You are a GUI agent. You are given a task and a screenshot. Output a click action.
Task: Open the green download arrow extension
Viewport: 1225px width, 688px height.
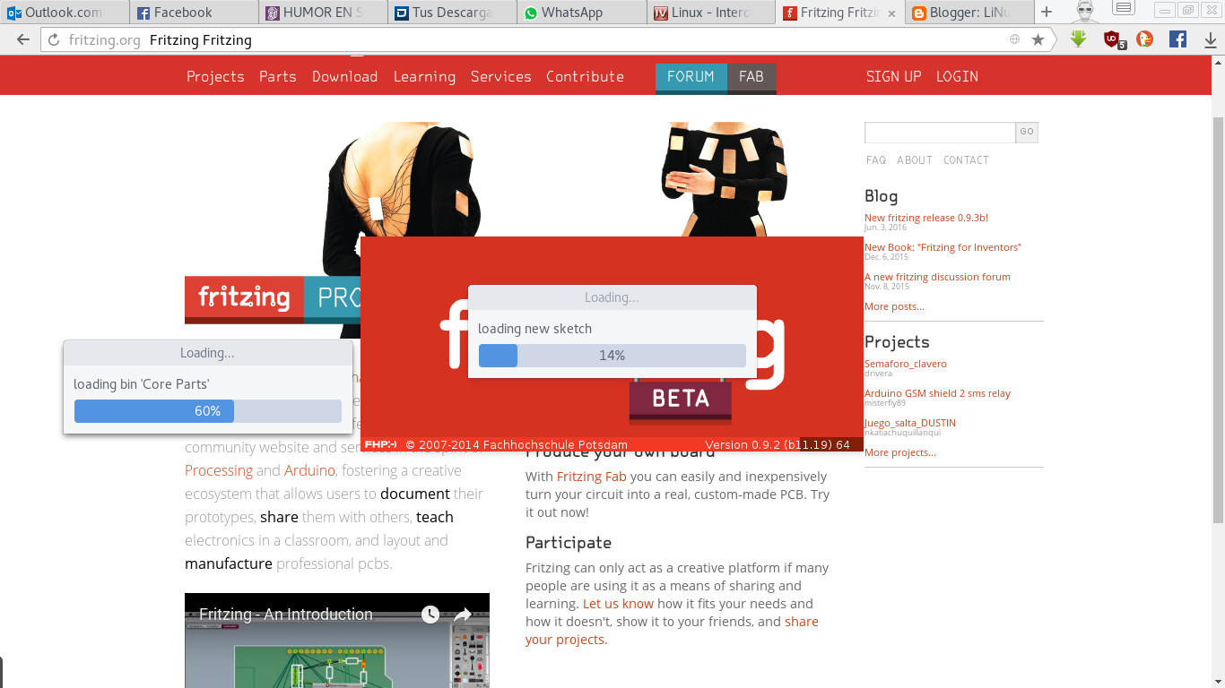1079,39
